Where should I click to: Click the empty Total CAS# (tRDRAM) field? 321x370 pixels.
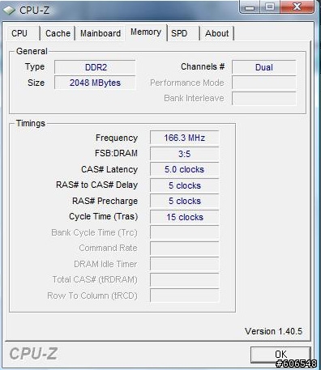(x=185, y=280)
